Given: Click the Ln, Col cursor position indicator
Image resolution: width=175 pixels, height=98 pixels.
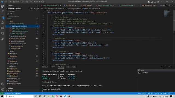Looking at the screenshot, I should pos(142,93).
